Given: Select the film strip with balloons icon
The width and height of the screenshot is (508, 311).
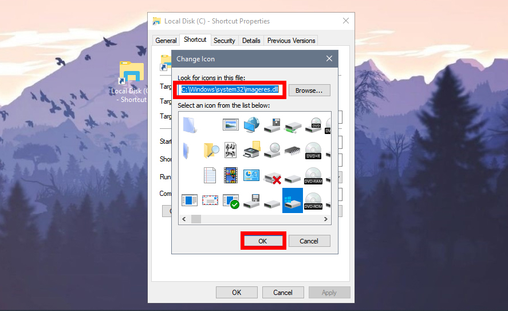Looking at the screenshot, I should pyautogui.click(x=231, y=175).
